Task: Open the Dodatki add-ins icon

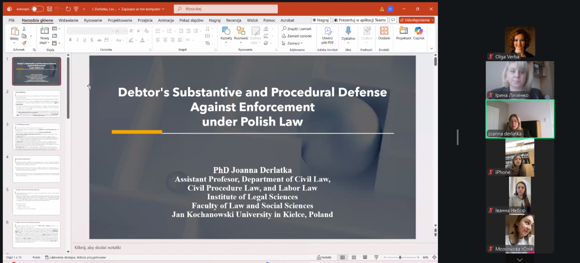Action: pyautogui.click(x=384, y=33)
